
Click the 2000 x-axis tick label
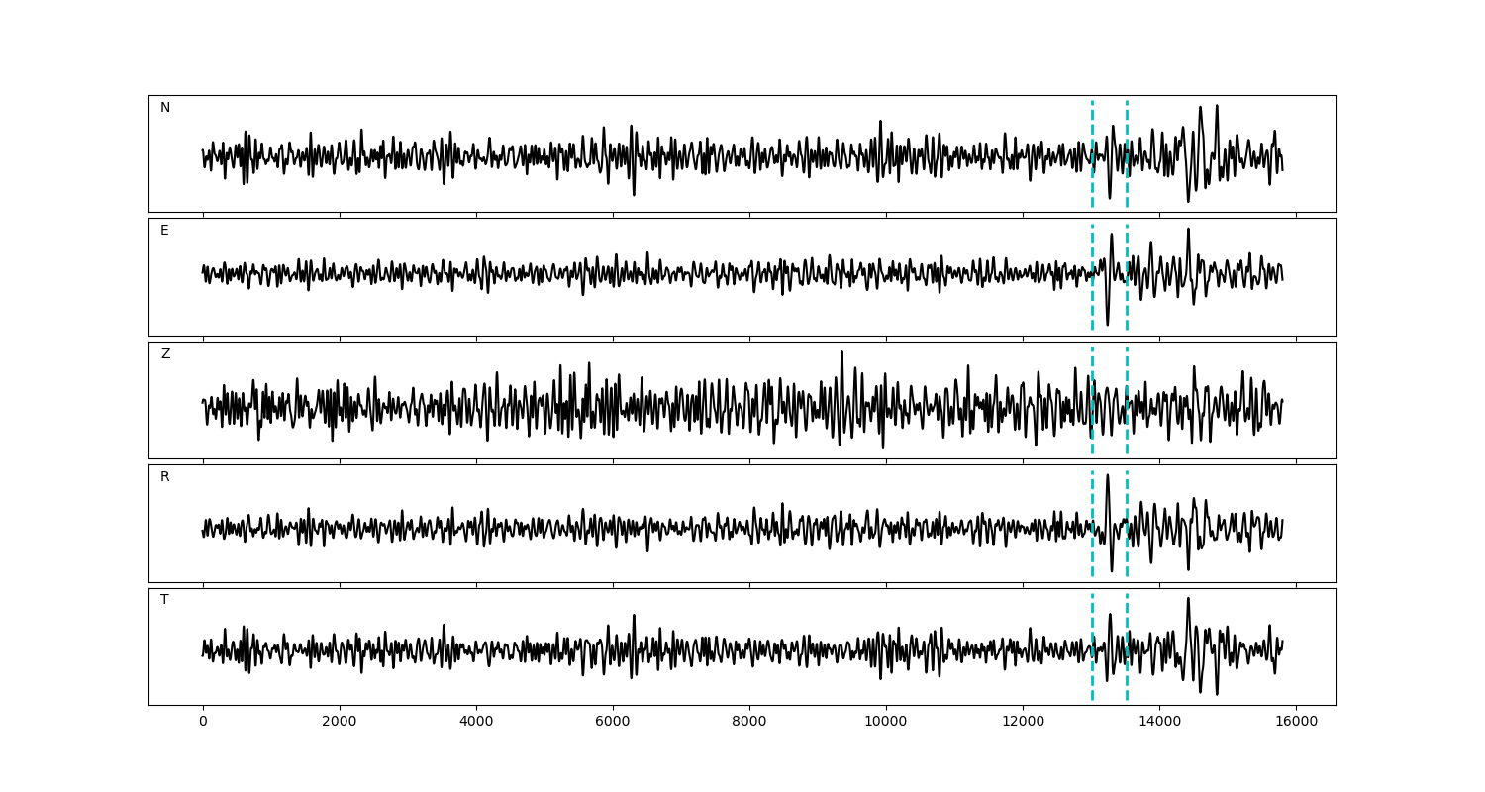tap(340, 723)
